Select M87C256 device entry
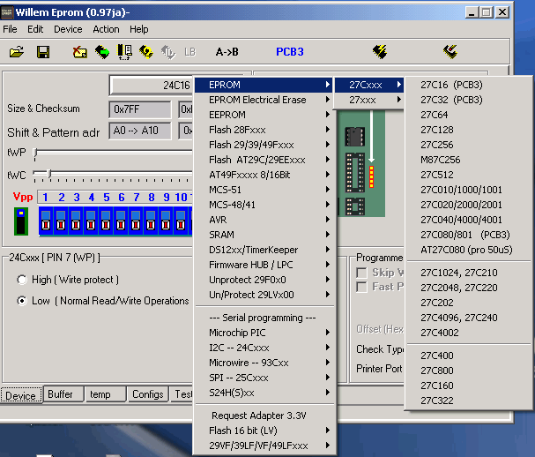The image size is (535, 457). [468, 160]
